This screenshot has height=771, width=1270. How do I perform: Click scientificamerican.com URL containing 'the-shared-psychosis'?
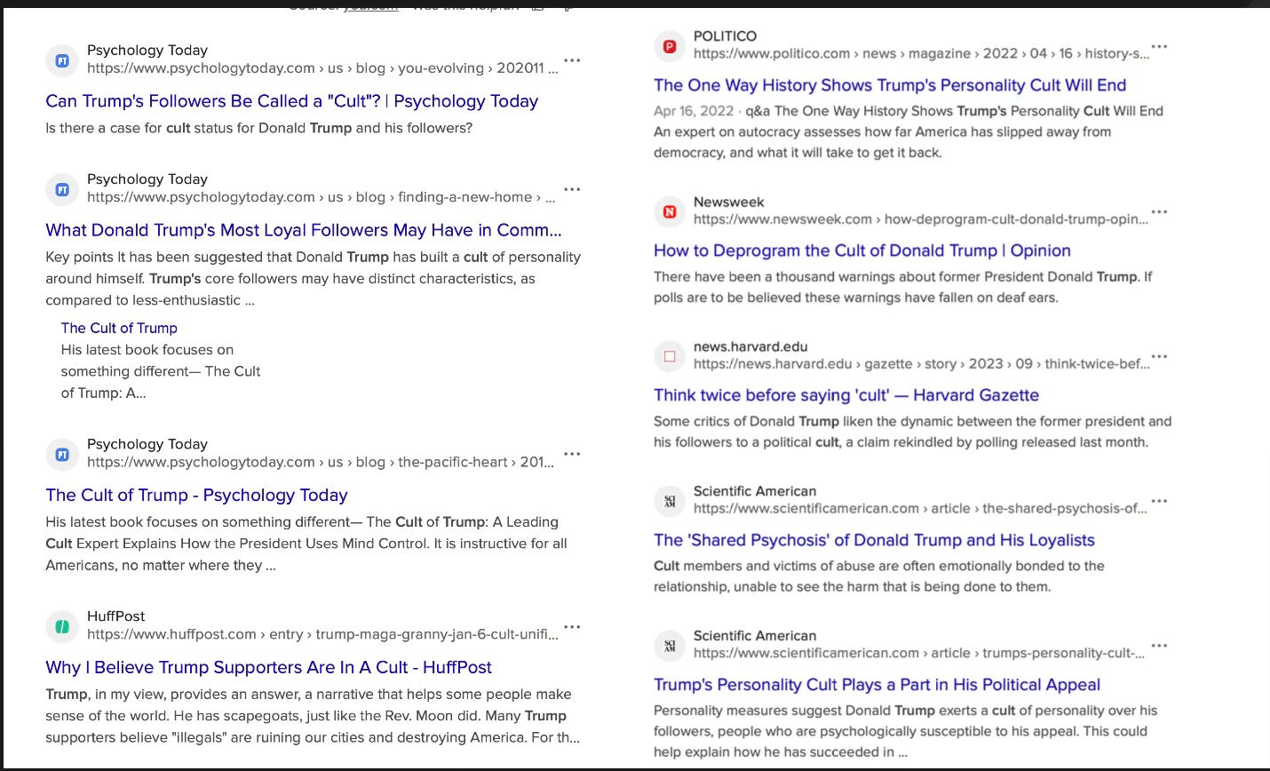point(920,509)
